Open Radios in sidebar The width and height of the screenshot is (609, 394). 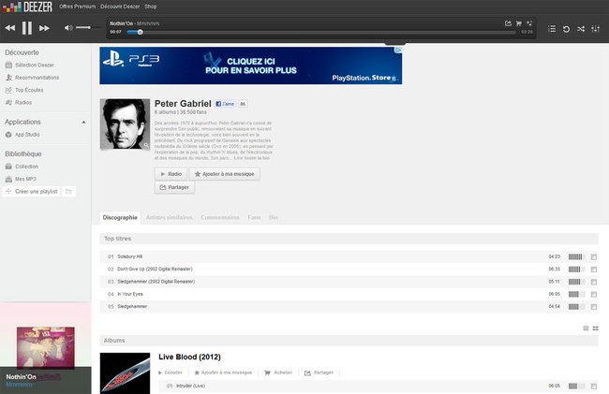point(23,102)
